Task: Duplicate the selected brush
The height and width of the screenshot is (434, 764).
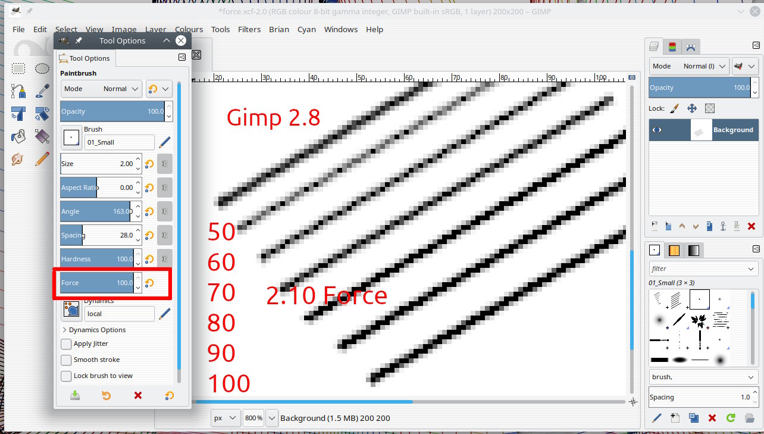Action: click(x=694, y=418)
